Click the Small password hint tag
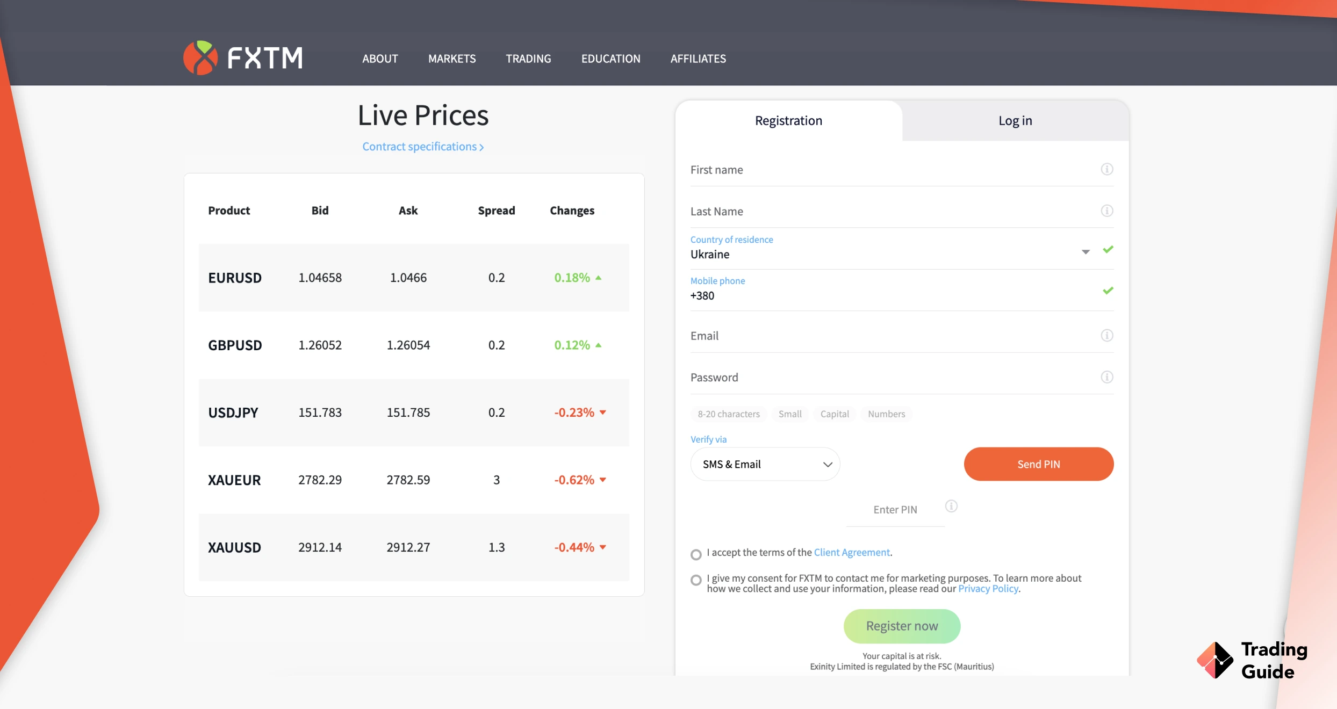 click(790, 414)
